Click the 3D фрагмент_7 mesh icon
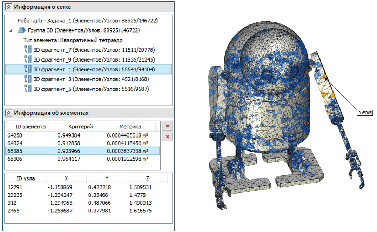377x232 pixels. [x=28, y=50]
